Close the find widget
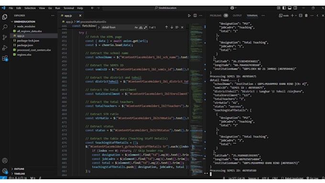The width and height of the screenshot is (325, 183). click(182, 27)
